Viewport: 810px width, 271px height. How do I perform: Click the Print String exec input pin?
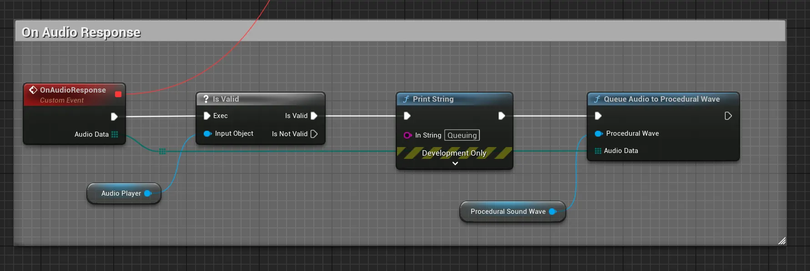pyautogui.click(x=407, y=116)
